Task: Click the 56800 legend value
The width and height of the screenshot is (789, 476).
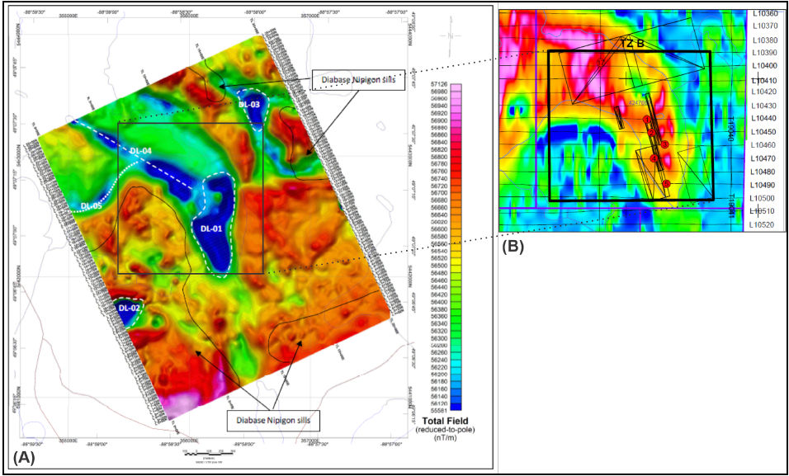Action: [x=437, y=157]
